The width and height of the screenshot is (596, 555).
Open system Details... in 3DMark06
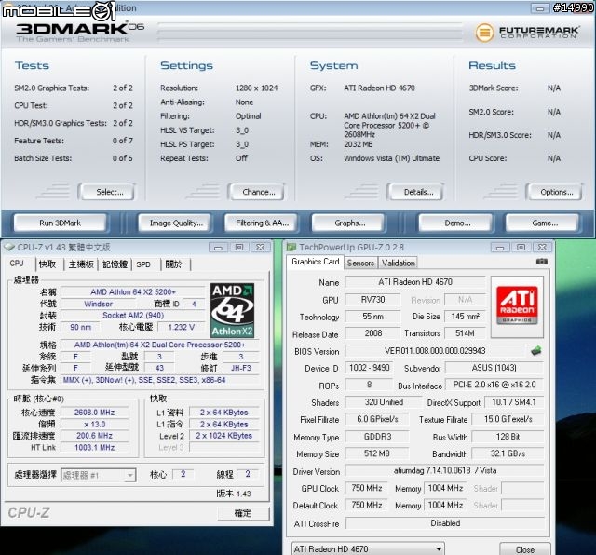click(415, 192)
